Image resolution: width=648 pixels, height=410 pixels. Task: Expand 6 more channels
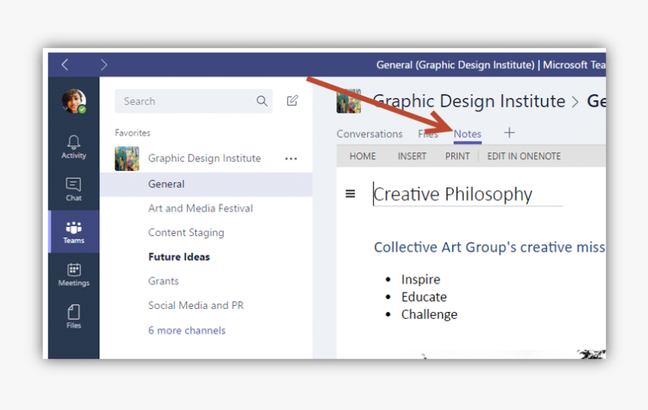(187, 331)
